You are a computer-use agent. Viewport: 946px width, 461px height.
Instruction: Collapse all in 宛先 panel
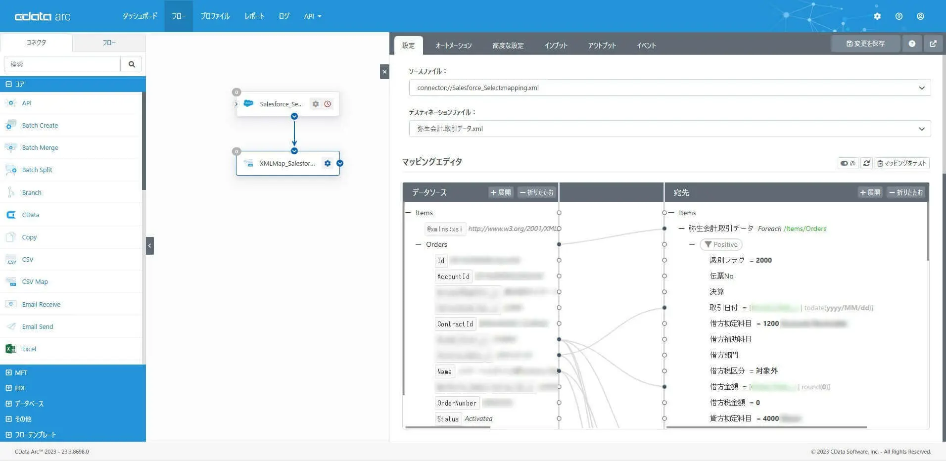(x=906, y=192)
